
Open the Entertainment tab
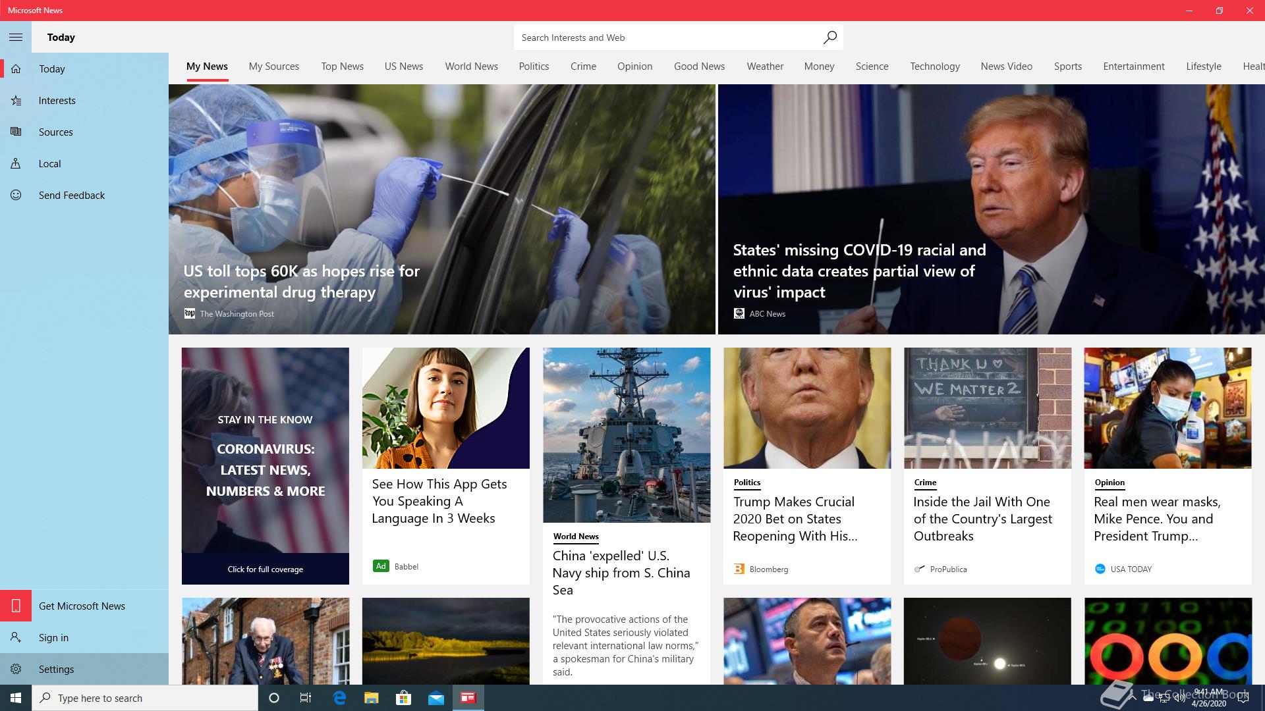[1134, 66]
